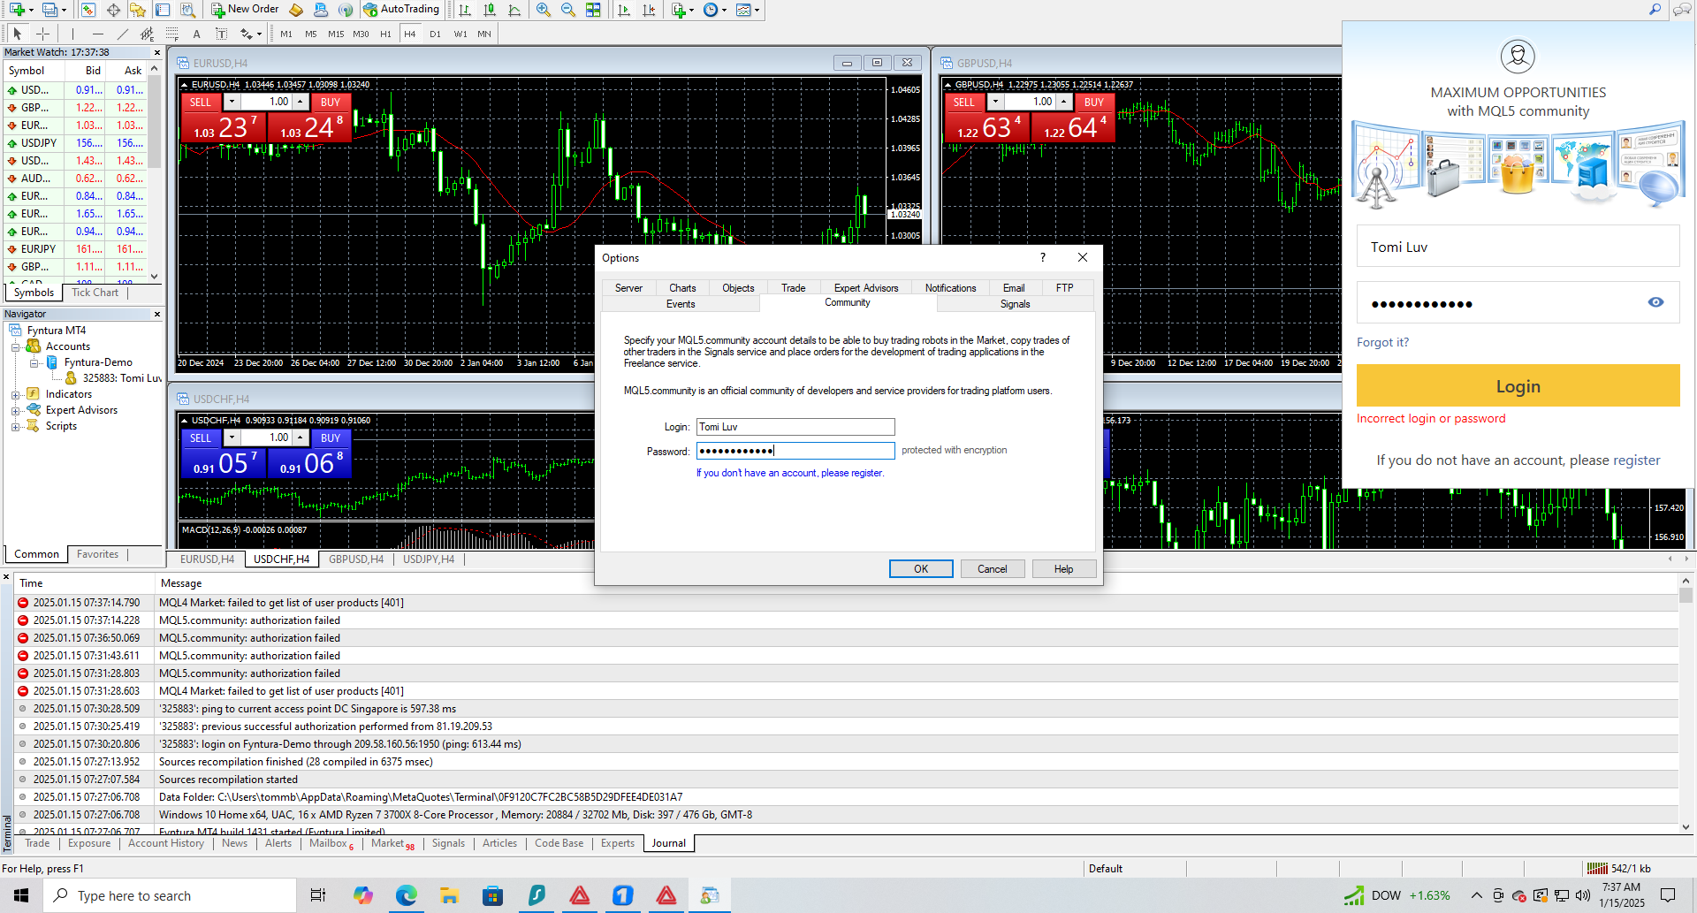Open the periodicity clock dropdown arrow
1697x913 pixels.
(x=724, y=11)
